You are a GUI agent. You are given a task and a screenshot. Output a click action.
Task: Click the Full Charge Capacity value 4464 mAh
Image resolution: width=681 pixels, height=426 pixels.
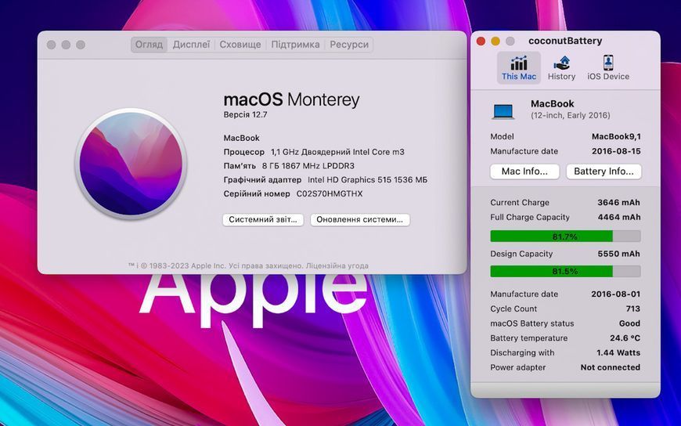point(619,218)
